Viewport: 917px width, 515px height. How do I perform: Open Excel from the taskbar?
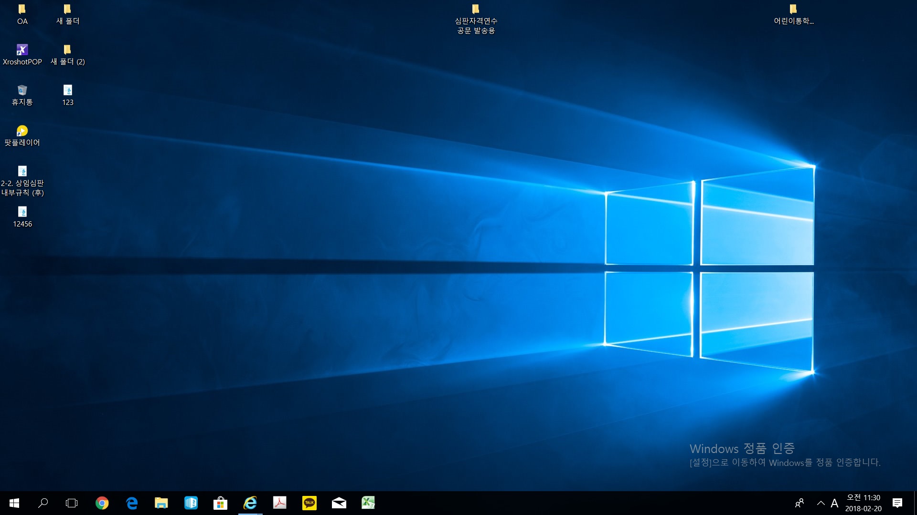pyautogui.click(x=368, y=503)
